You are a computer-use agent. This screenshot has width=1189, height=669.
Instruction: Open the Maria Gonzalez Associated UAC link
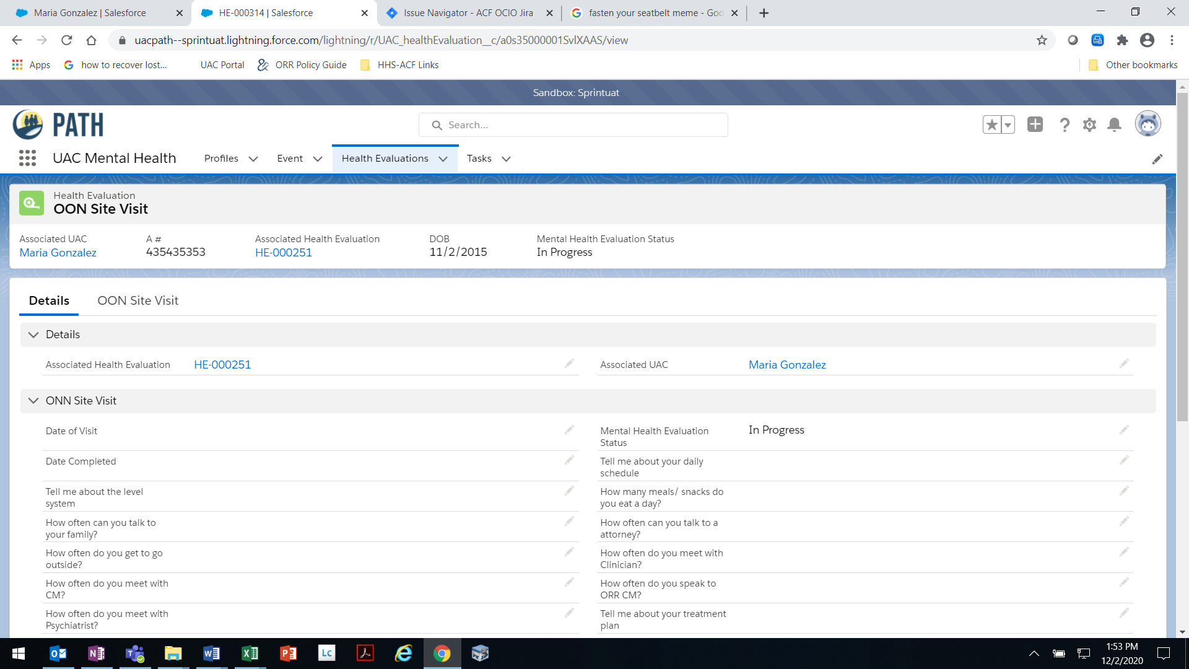[58, 253]
